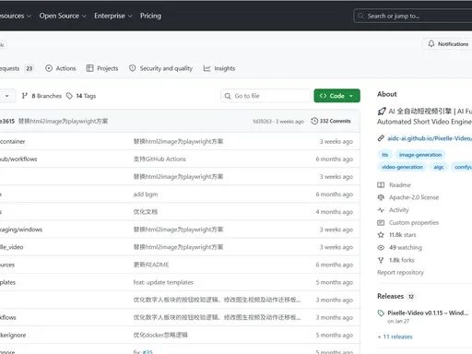Click the image-generation topic tag

pyautogui.click(x=420, y=155)
